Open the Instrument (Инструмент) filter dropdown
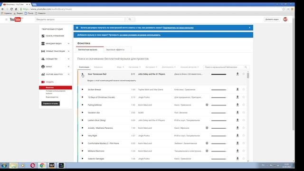The image size is (304, 171). [x=151, y=67]
